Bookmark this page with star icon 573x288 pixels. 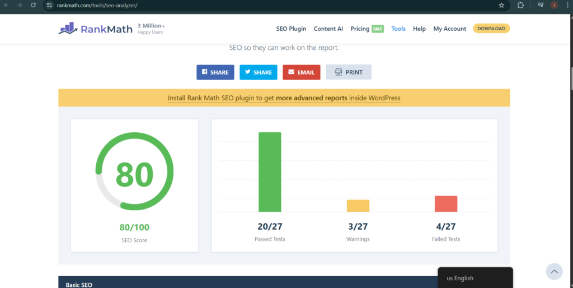[501, 5]
